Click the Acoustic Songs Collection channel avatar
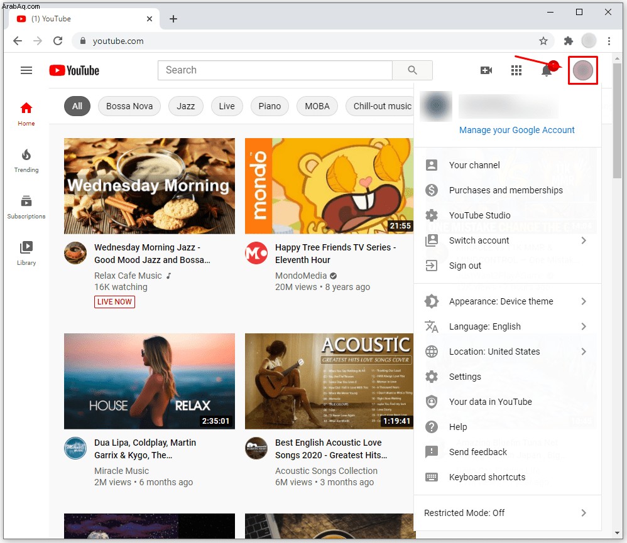627x543 pixels. [256, 448]
